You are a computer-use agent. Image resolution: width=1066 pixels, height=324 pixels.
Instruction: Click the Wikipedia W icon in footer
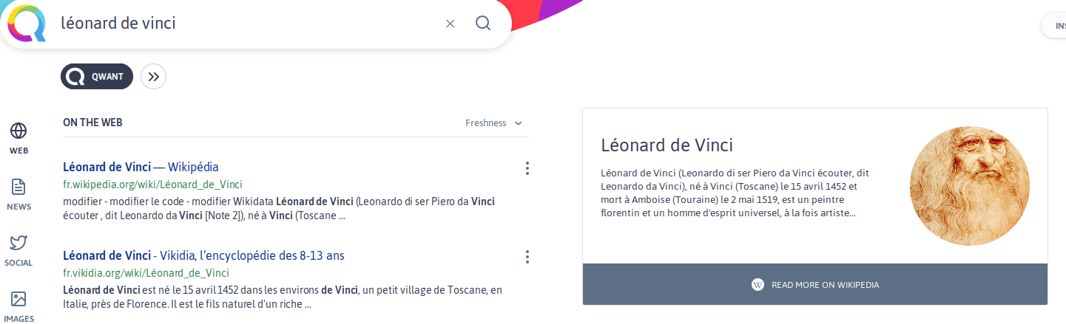758,285
